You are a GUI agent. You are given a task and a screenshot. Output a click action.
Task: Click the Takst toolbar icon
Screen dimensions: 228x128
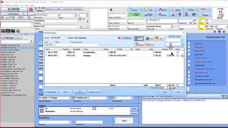click(x=173, y=15)
